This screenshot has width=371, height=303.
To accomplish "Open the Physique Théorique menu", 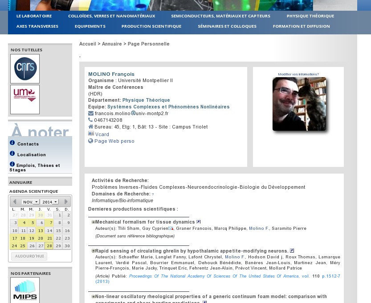I will 310,16.
